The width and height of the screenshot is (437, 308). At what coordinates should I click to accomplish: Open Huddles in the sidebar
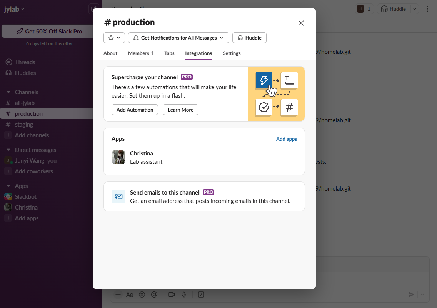[25, 73]
